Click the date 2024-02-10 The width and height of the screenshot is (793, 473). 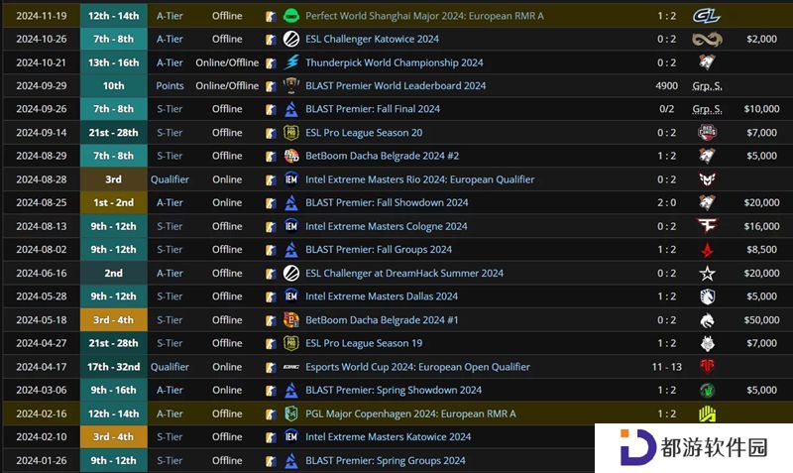tap(41, 436)
